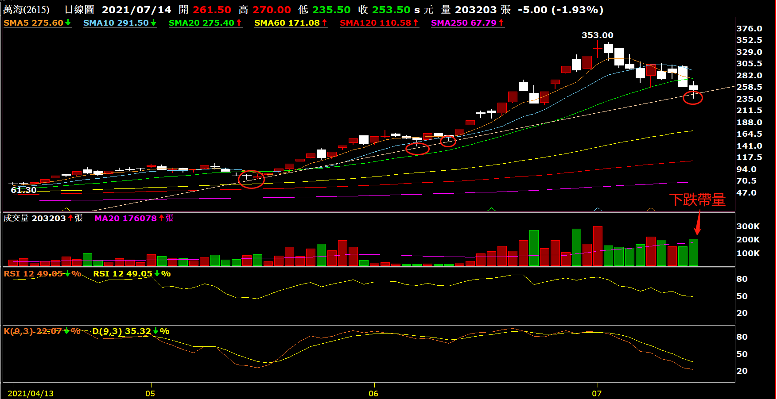Click the red up arrow beside SMA250 value
The image size is (777, 399).
[501, 23]
